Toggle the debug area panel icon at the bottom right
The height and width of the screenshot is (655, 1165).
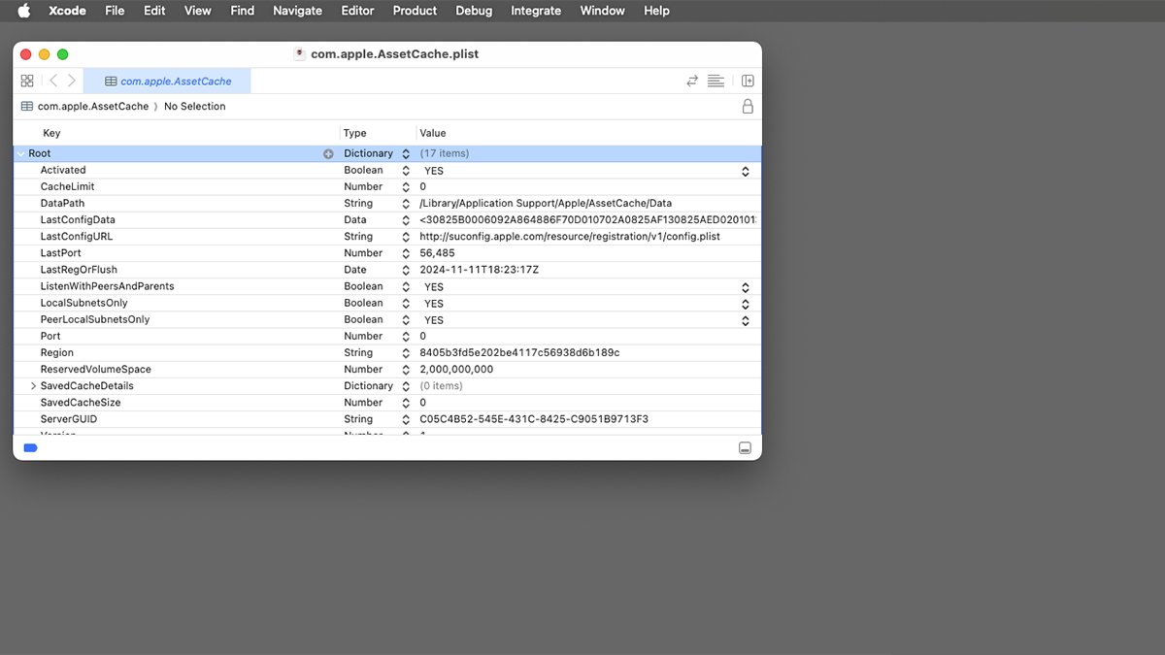click(x=745, y=447)
